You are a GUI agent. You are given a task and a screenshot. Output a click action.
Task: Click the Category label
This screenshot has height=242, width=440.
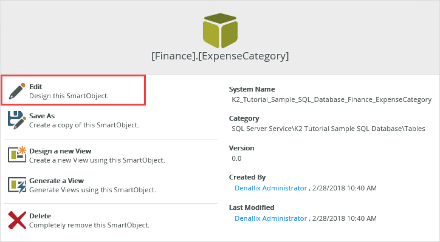pyautogui.click(x=244, y=118)
